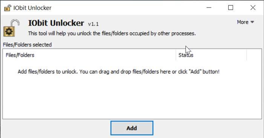This screenshot has height=138, width=264.
Task: Click the small padlock icon in title bar
Action: click(8, 8)
